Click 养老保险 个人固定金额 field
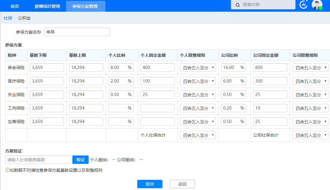The height and width of the screenshot is (190, 330). (x=157, y=68)
